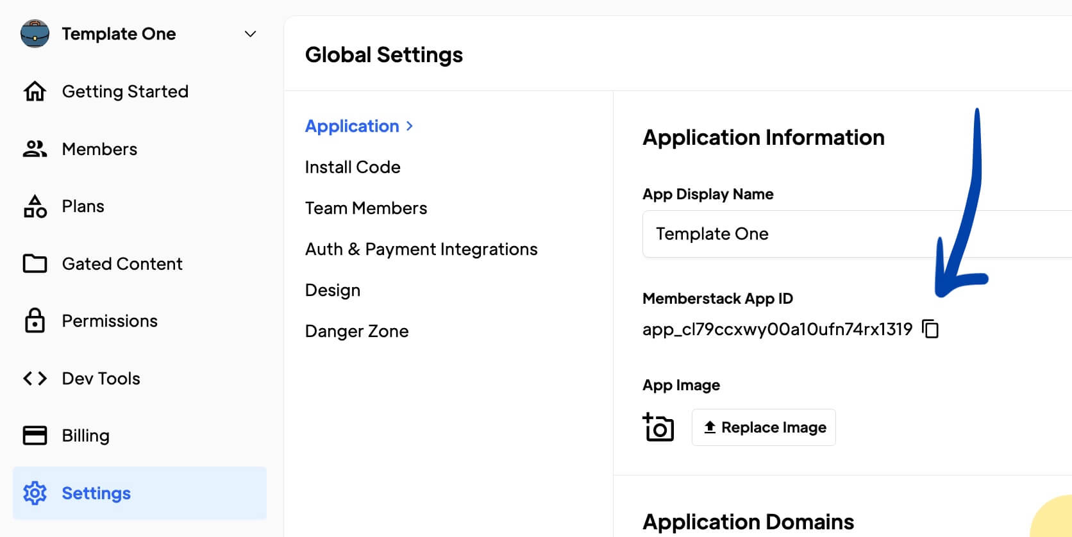1072x537 pixels.
Task: Click the Billing credit card icon
Action: point(35,435)
